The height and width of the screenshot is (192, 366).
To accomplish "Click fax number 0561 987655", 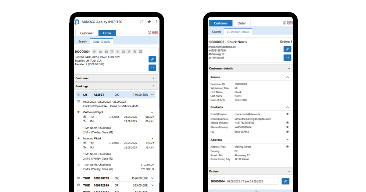I will point(242,132).
